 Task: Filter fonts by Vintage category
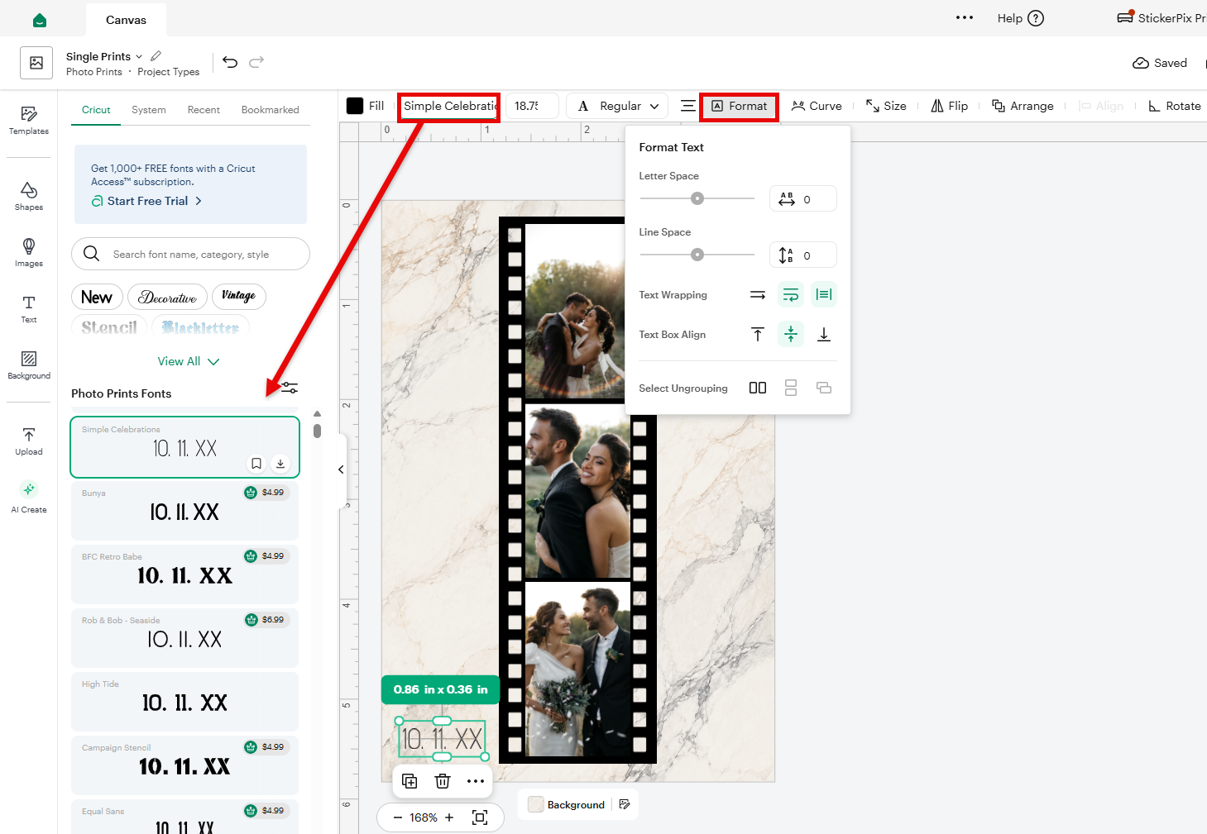click(x=238, y=296)
